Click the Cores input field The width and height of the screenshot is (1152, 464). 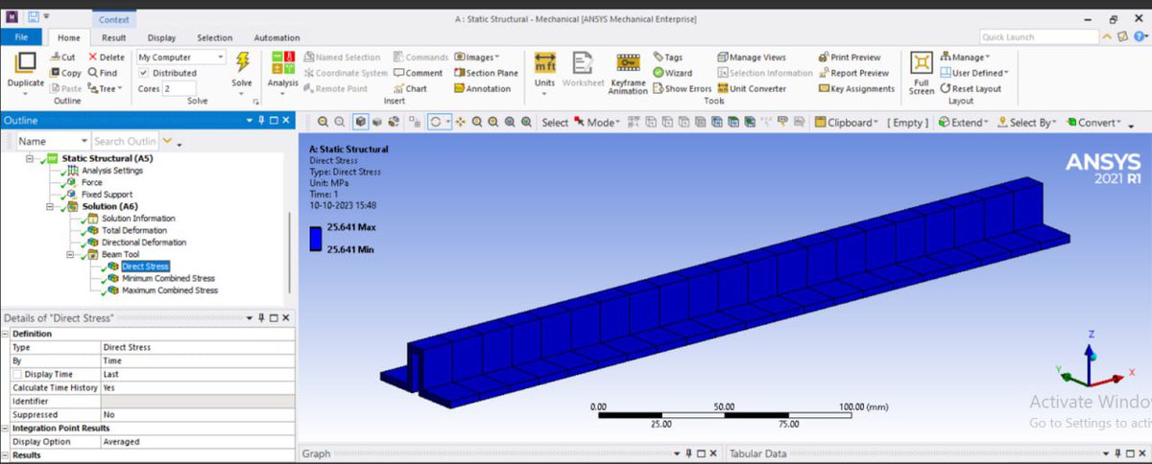pyautogui.click(x=179, y=88)
